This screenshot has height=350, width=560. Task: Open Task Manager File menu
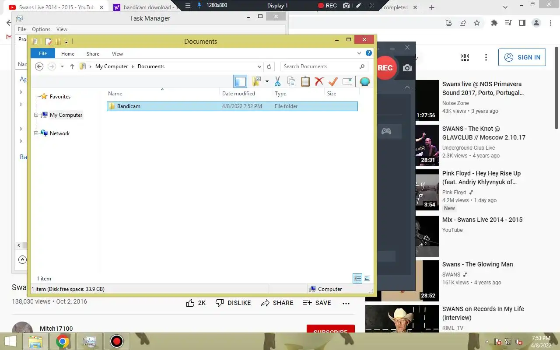pyautogui.click(x=22, y=29)
